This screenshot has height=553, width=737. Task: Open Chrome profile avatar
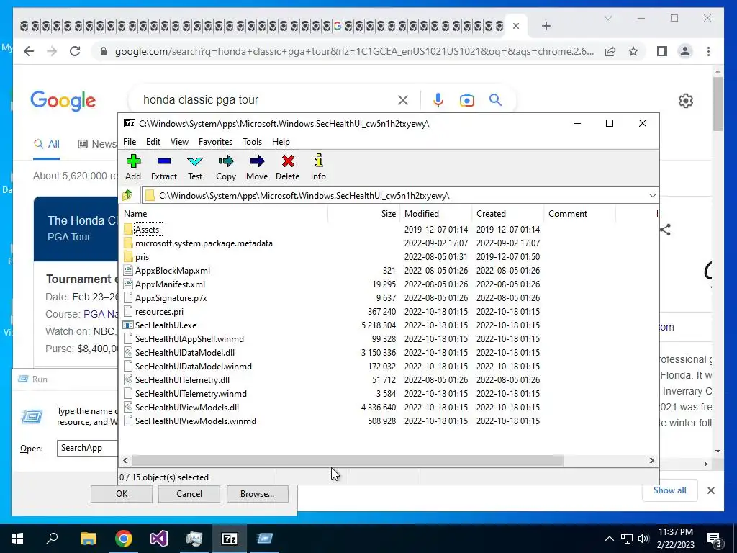pyautogui.click(x=685, y=51)
